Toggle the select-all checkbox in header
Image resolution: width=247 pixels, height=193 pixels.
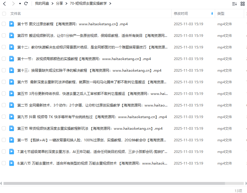[4, 14]
